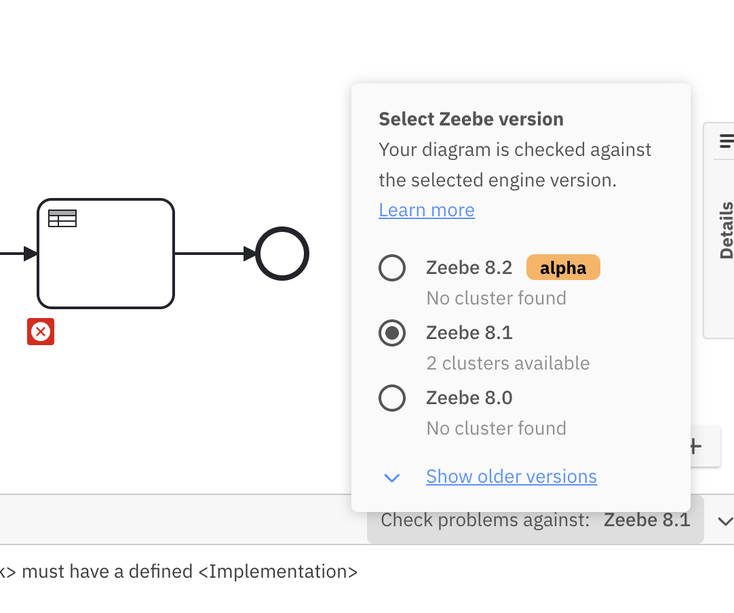Click the alpha badge next to Zeebe 8.2
This screenshot has width=734, height=613.
[563, 268]
